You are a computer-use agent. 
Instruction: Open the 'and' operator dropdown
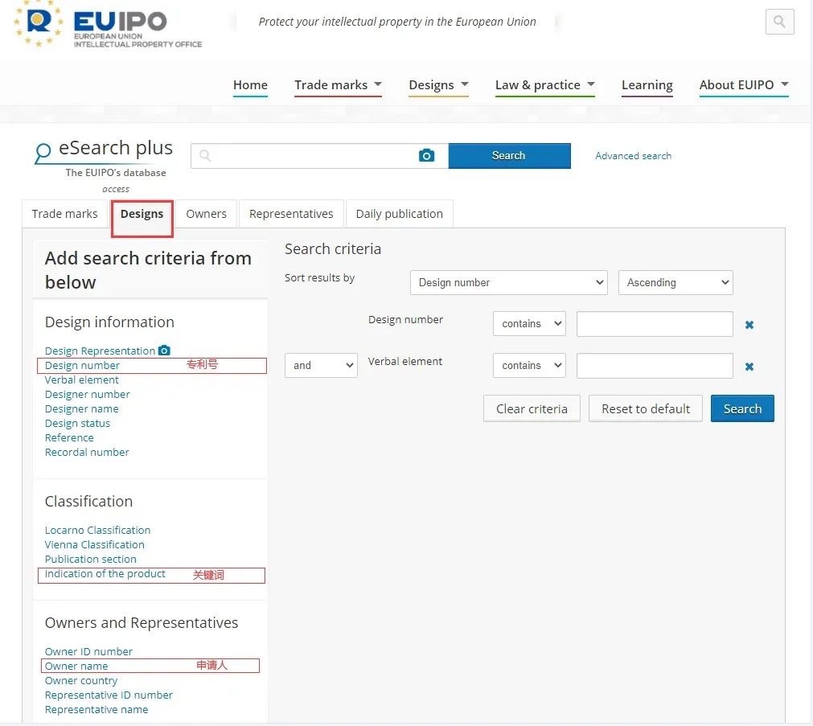point(321,366)
